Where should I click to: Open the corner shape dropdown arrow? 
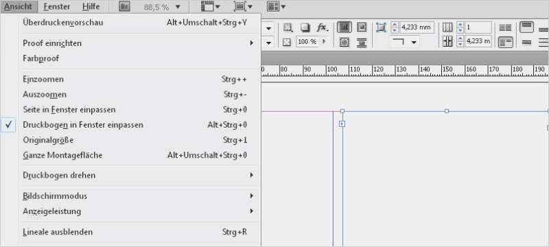point(414,43)
